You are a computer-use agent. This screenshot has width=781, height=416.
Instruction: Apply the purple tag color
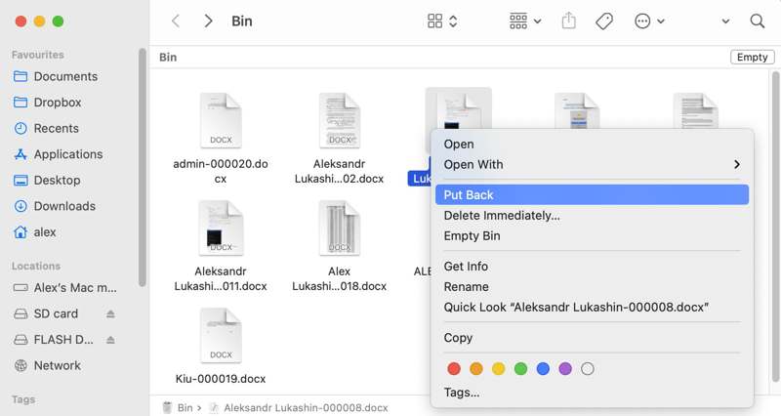click(565, 369)
